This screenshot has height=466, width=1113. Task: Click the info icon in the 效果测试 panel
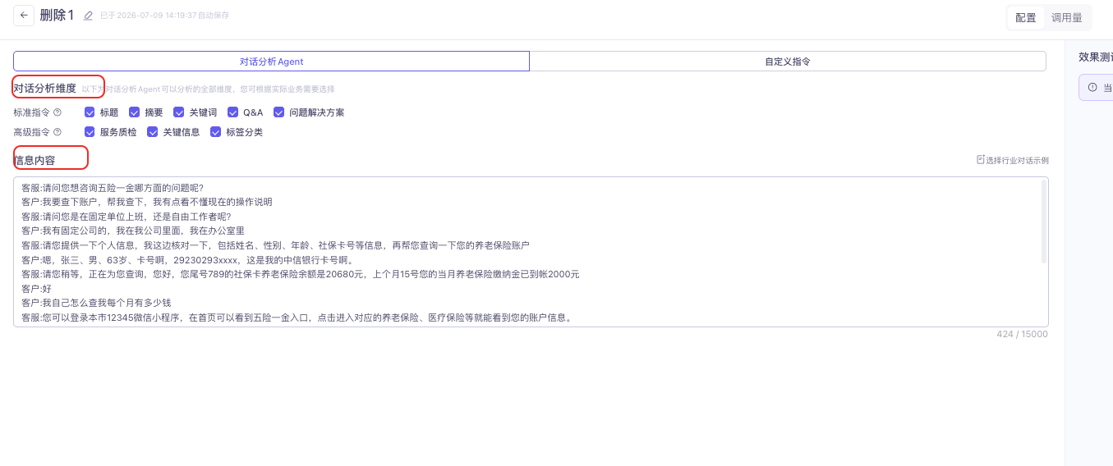(1092, 88)
